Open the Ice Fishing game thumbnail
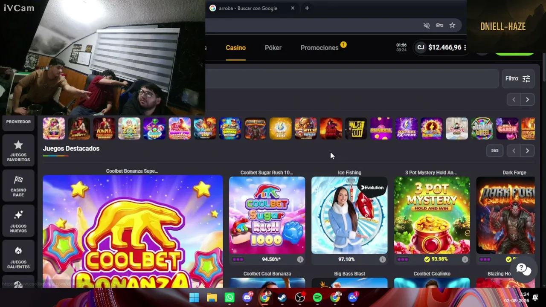Viewport: 546px width, 307px height. point(349,215)
